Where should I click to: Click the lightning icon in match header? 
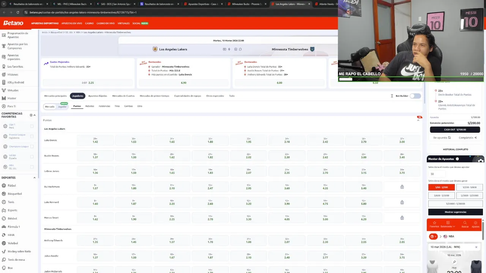click(229, 49)
